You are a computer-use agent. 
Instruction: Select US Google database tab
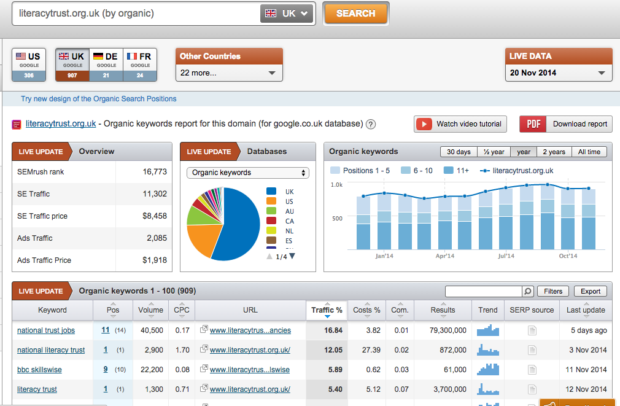pyautogui.click(x=29, y=65)
